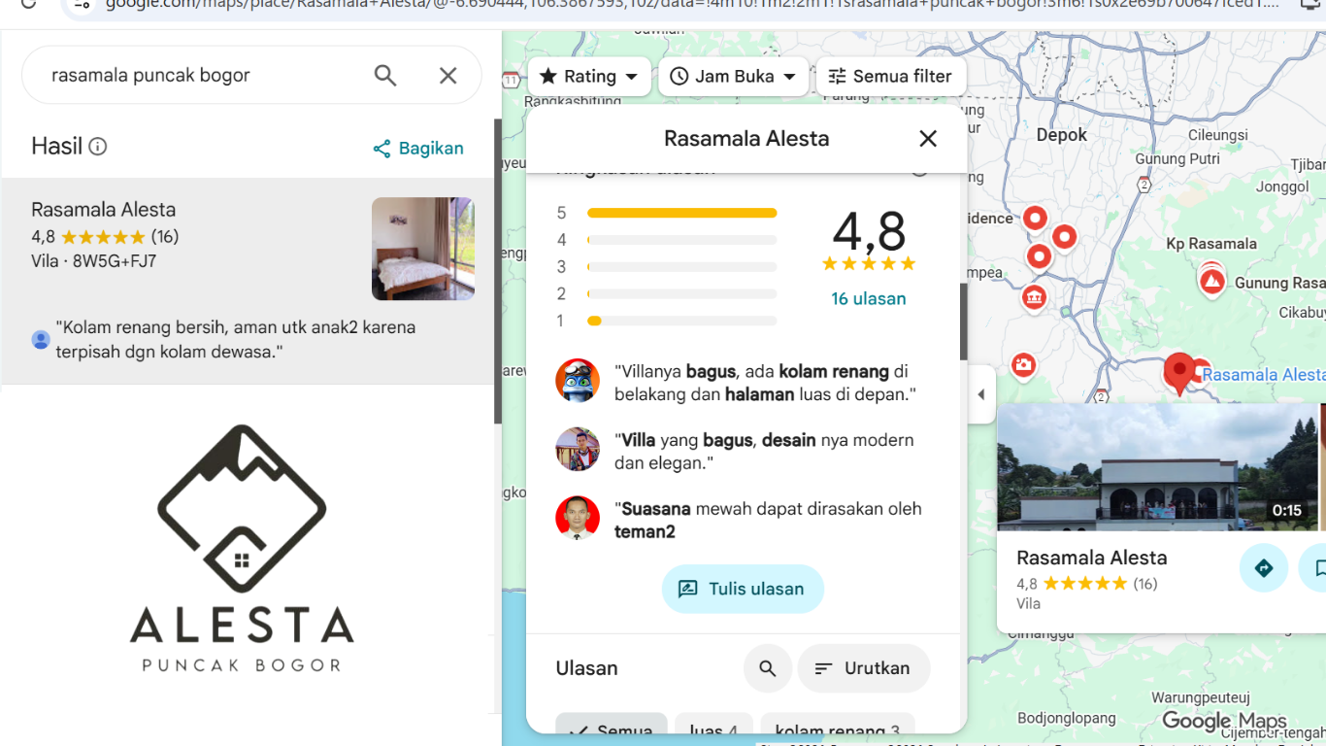Screen dimensions: 1326x746
Task: Expand the Jam Buka hours dropdown
Action: coord(733,77)
